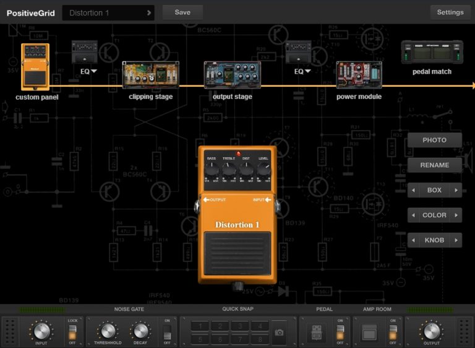The height and width of the screenshot is (348, 475).
Task: Click the "output stage" label
Action: coord(233,97)
